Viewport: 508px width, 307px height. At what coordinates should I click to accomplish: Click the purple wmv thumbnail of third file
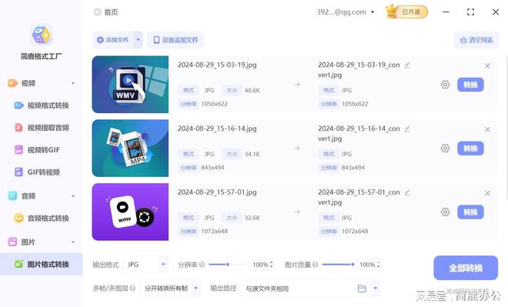130,212
